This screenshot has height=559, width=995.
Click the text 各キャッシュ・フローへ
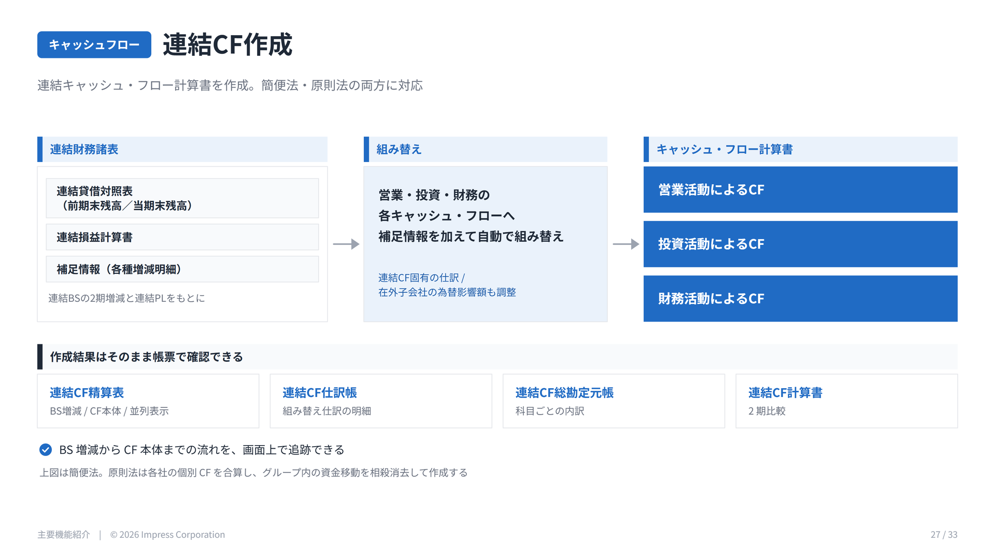pos(447,216)
